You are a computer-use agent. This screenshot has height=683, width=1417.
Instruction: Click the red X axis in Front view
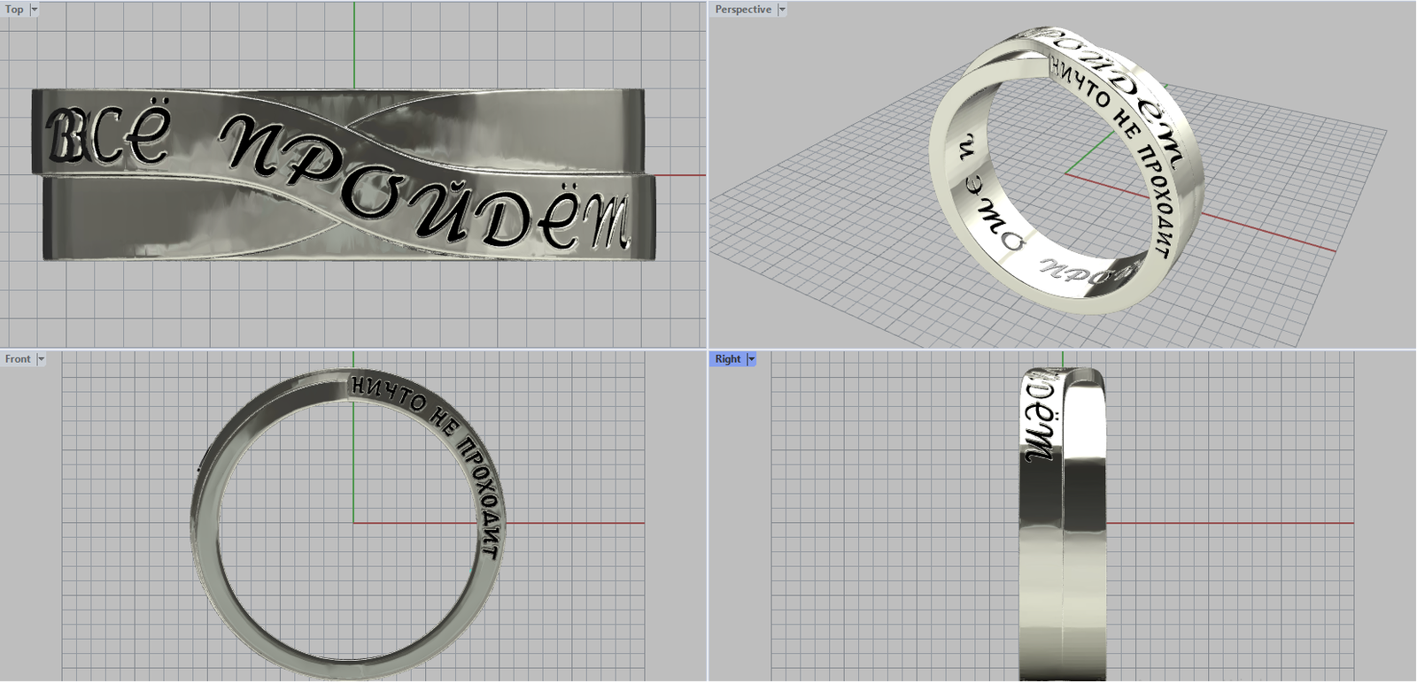point(576,523)
